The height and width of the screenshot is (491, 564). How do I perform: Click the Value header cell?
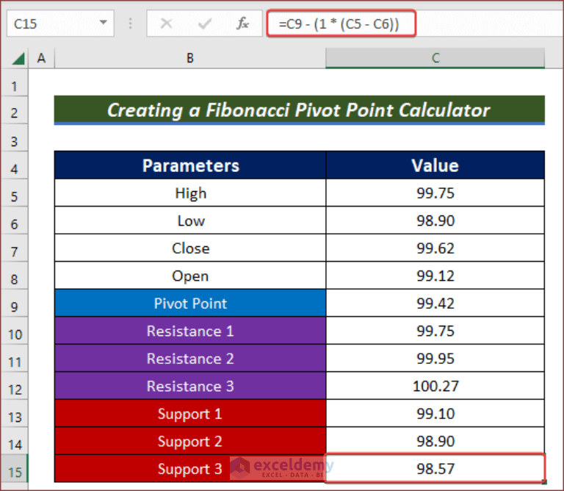coord(435,165)
